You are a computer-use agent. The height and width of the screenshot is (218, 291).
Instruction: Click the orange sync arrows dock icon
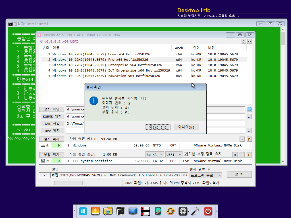click(171, 211)
